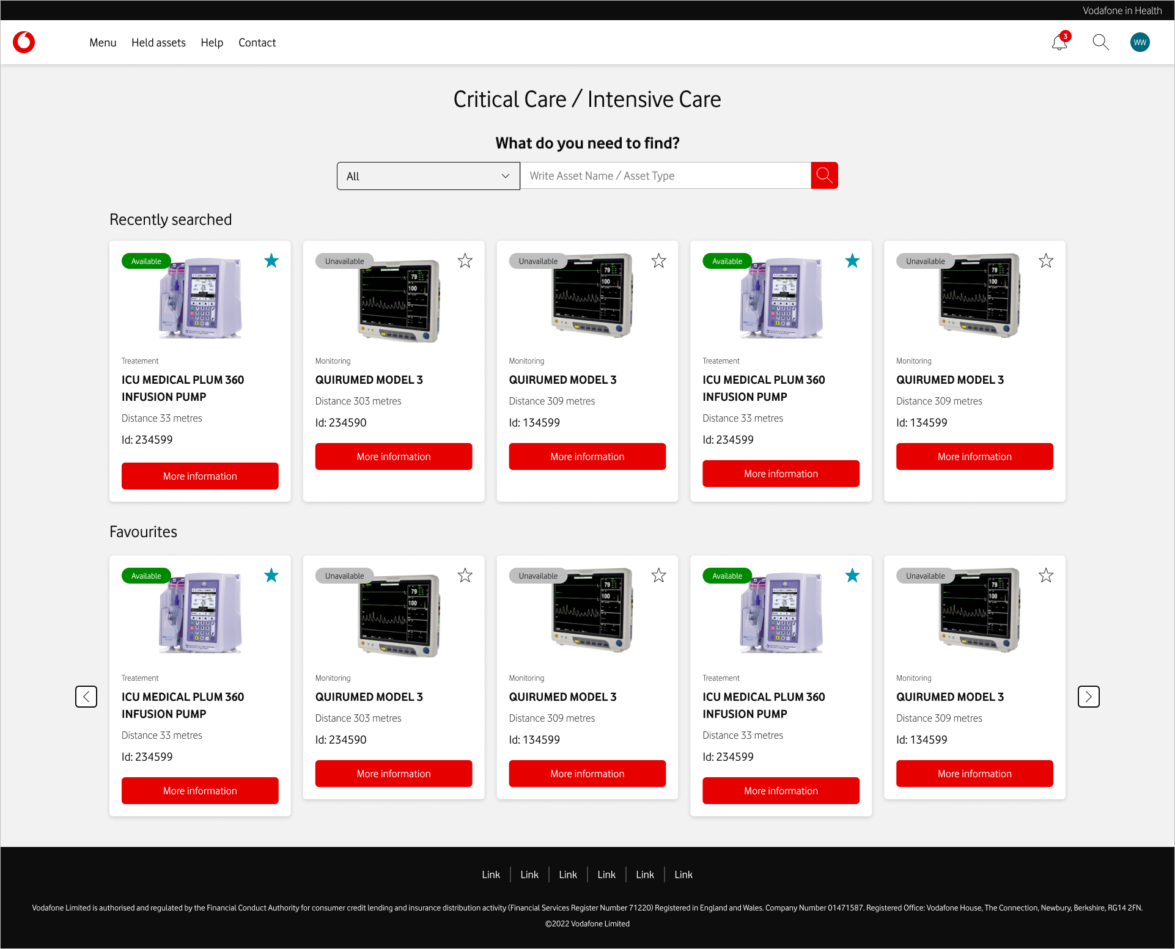Click More information on last Favourites card

click(x=974, y=774)
